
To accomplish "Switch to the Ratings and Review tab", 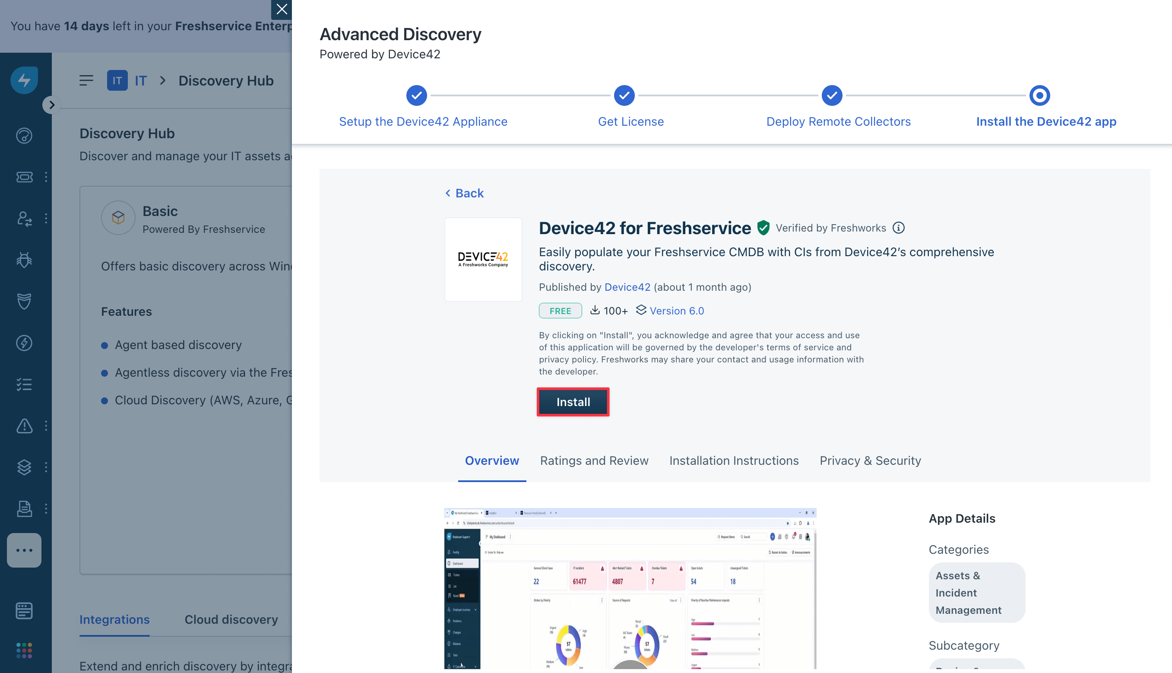I will tap(594, 460).
